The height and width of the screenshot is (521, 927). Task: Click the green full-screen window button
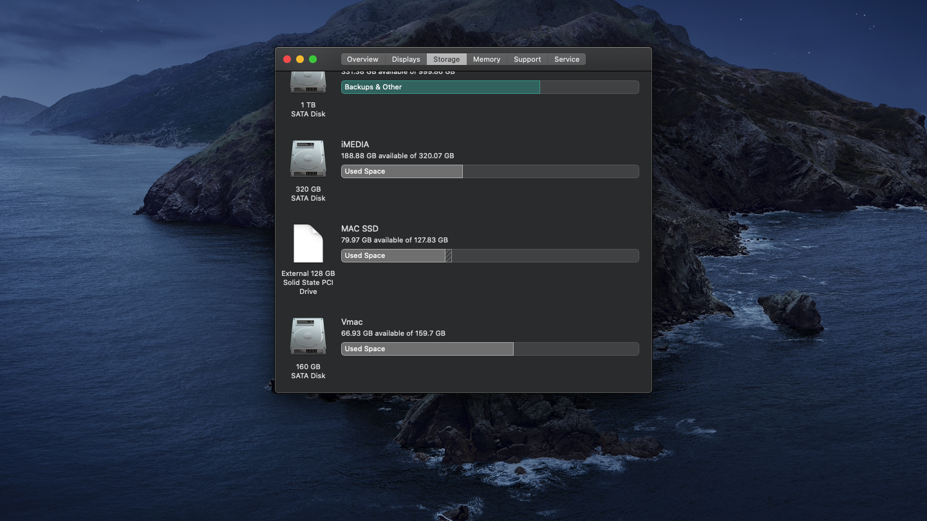[313, 59]
